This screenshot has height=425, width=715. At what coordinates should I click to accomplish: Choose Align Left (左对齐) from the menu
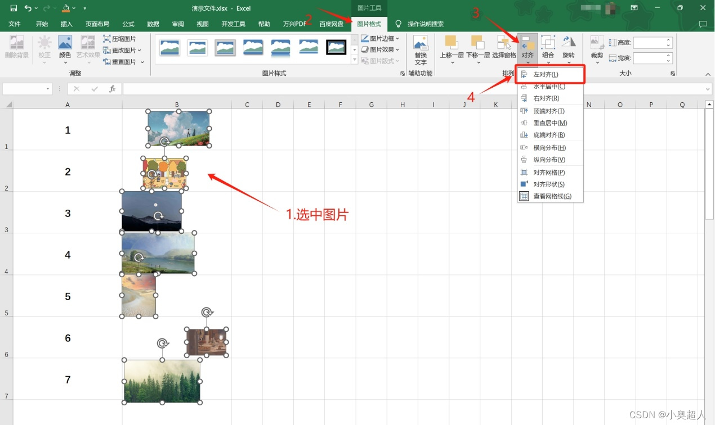pos(550,74)
